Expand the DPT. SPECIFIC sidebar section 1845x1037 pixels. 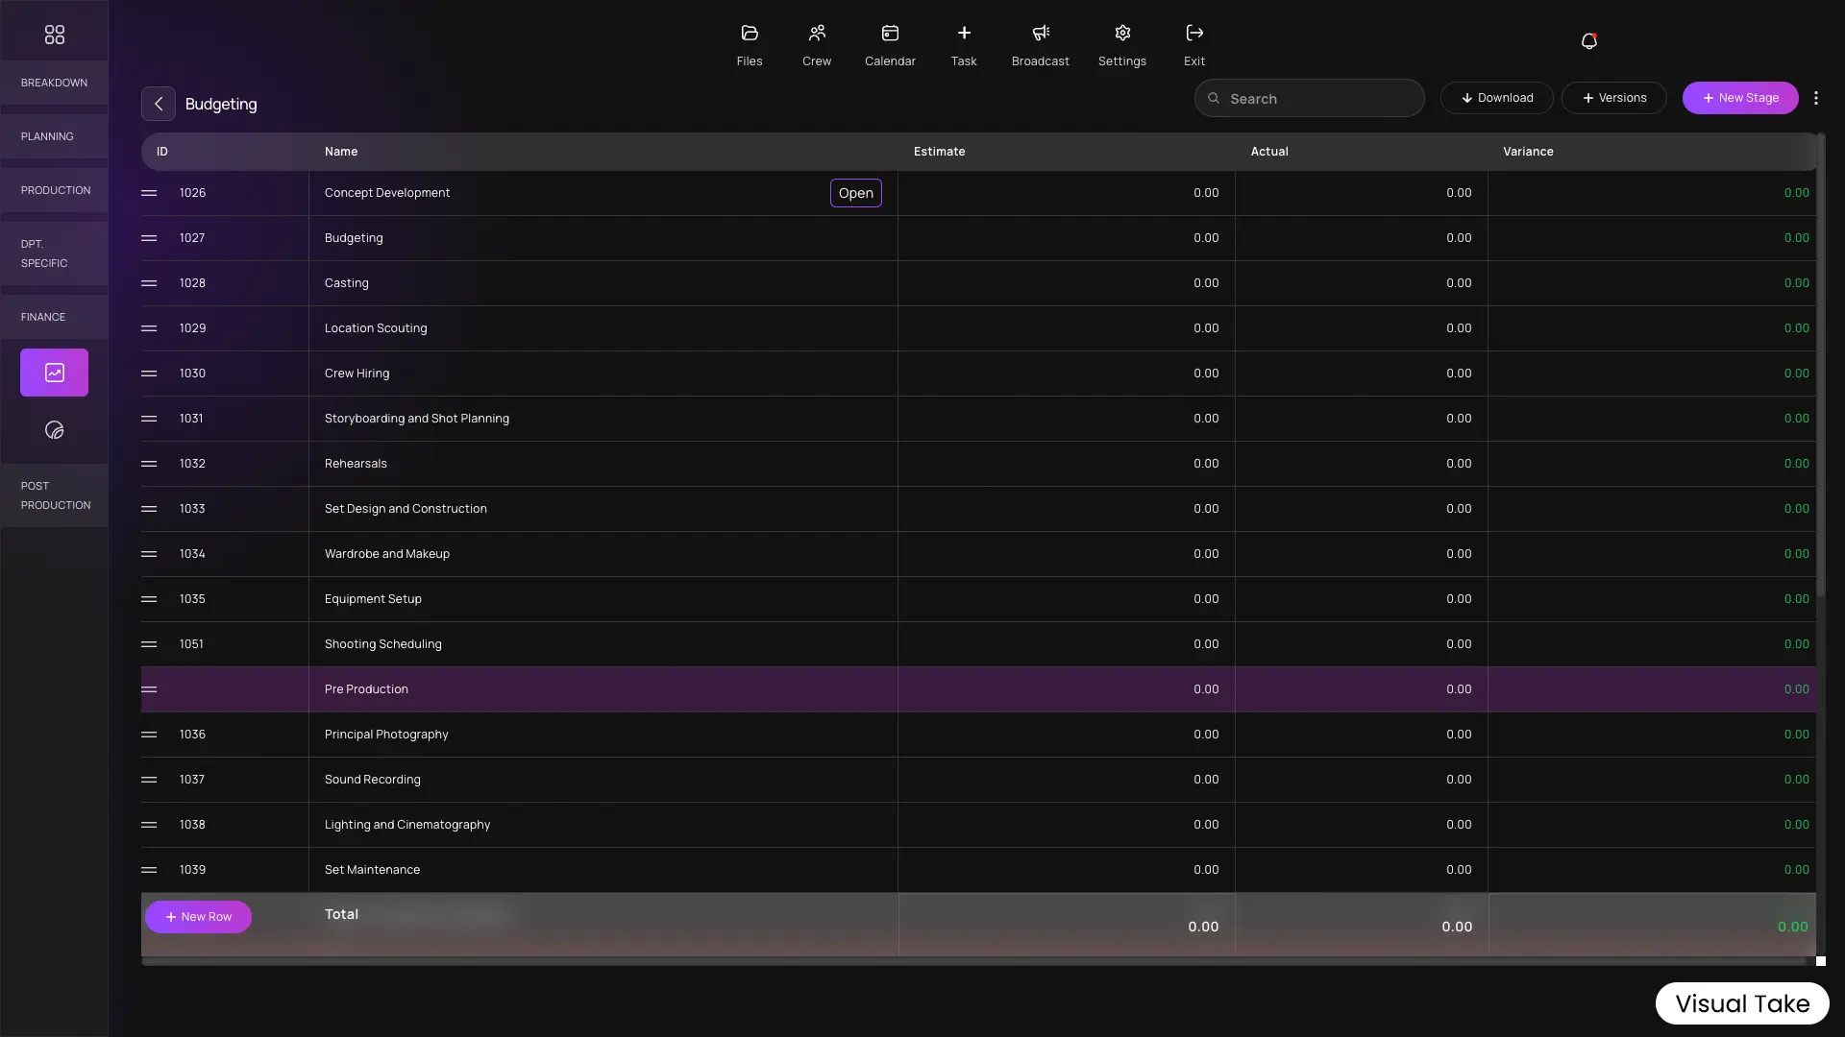[44, 253]
